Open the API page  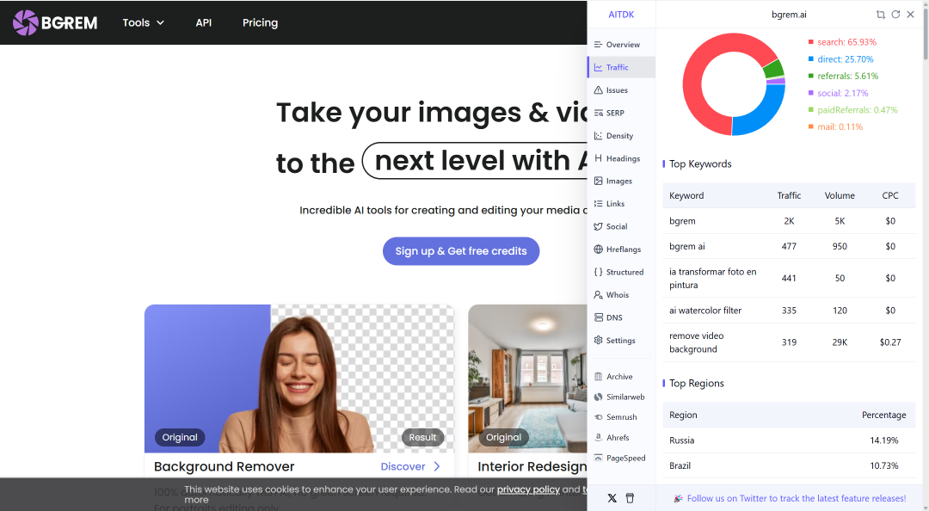(203, 22)
